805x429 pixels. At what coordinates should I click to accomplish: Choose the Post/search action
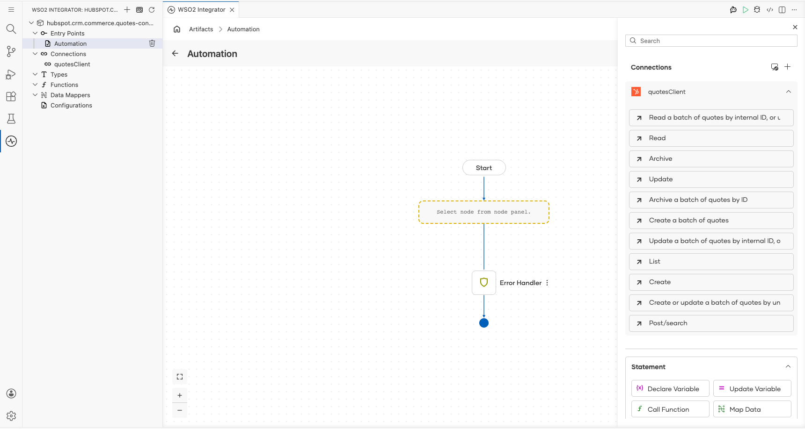(x=711, y=323)
